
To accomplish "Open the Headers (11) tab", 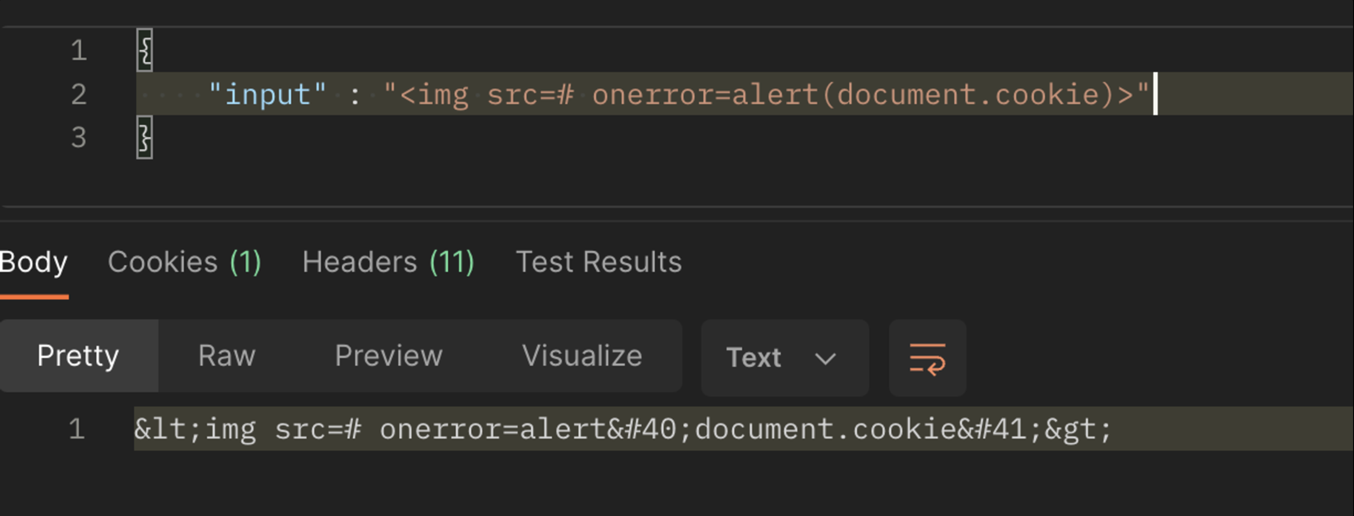I will pyautogui.click(x=388, y=262).
